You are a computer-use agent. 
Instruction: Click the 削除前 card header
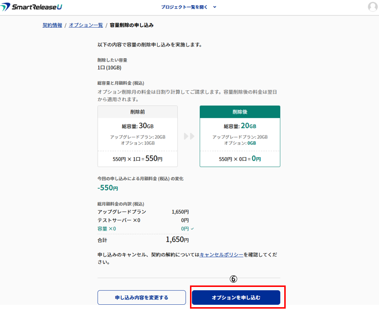pos(137,112)
